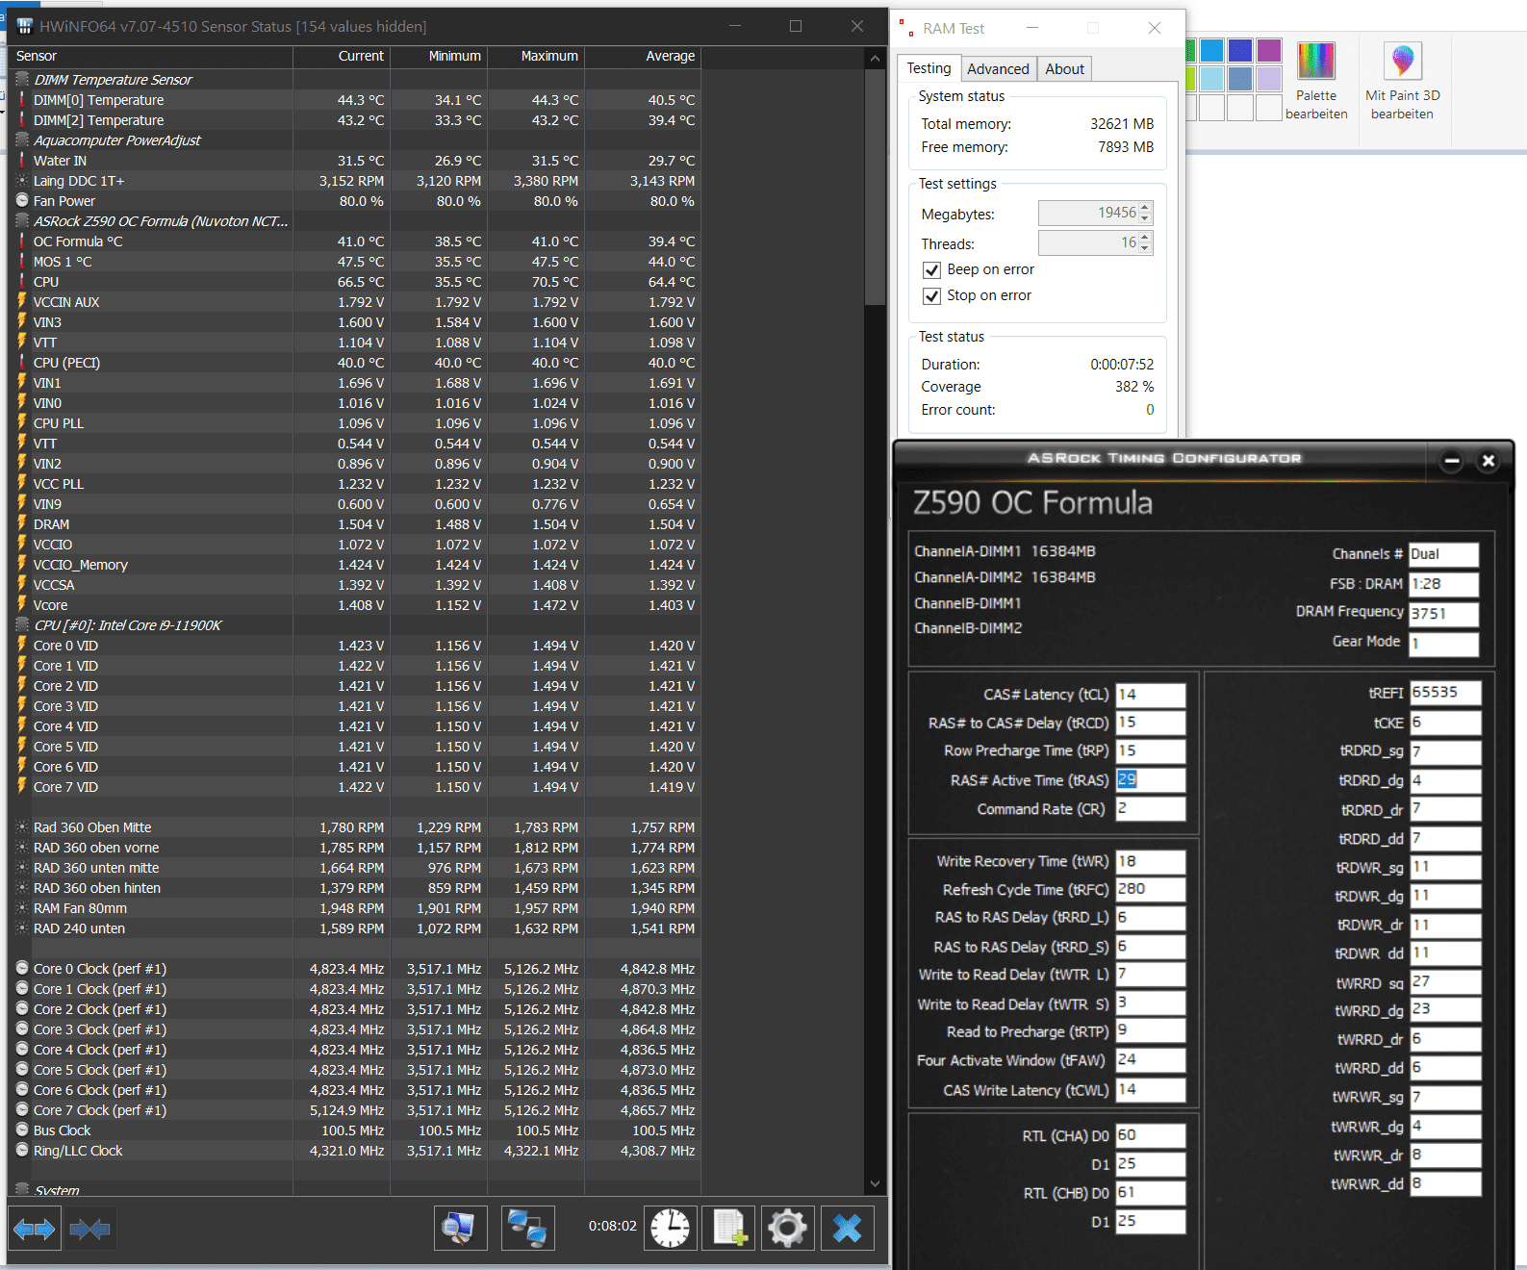Click the Core 7 Clock (perf #1) row
This screenshot has width=1527, height=1270.
tap(354, 1110)
